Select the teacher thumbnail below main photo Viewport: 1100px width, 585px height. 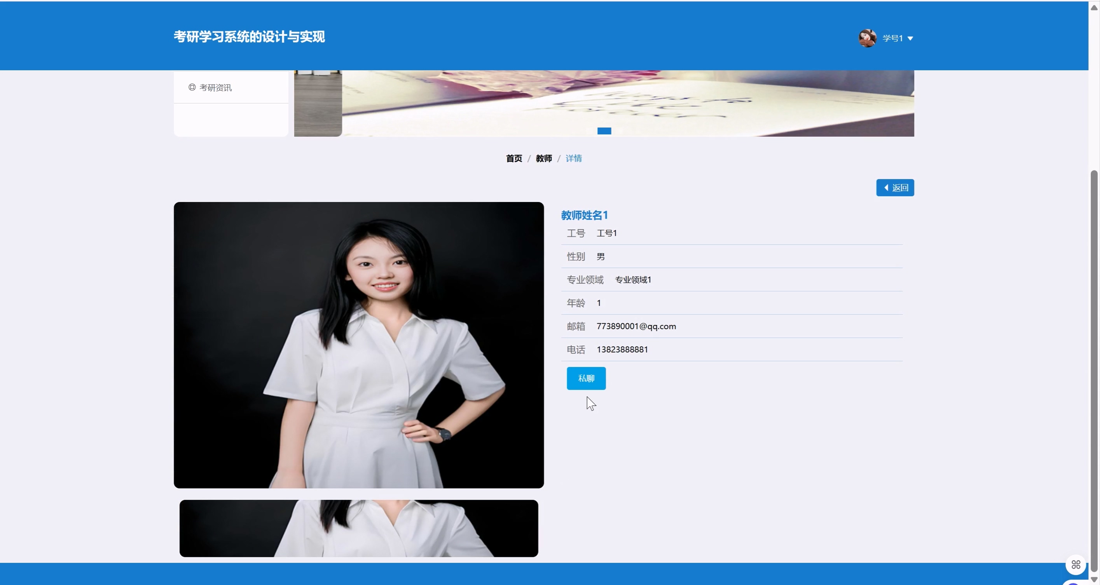click(x=359, y=528)
